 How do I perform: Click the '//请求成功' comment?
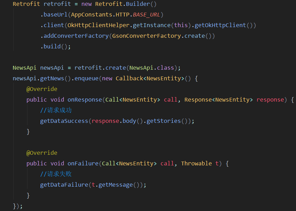pyautogui.click(x=56, y=110)
